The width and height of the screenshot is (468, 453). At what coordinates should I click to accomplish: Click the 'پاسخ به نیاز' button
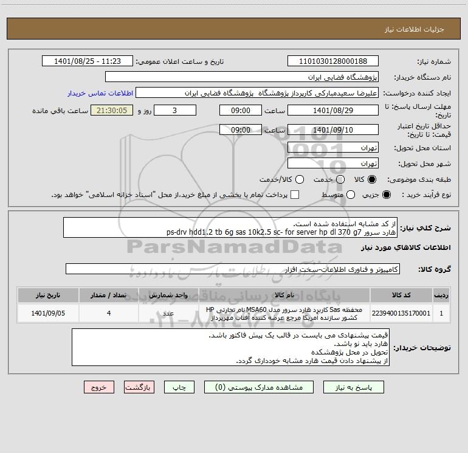353,387
